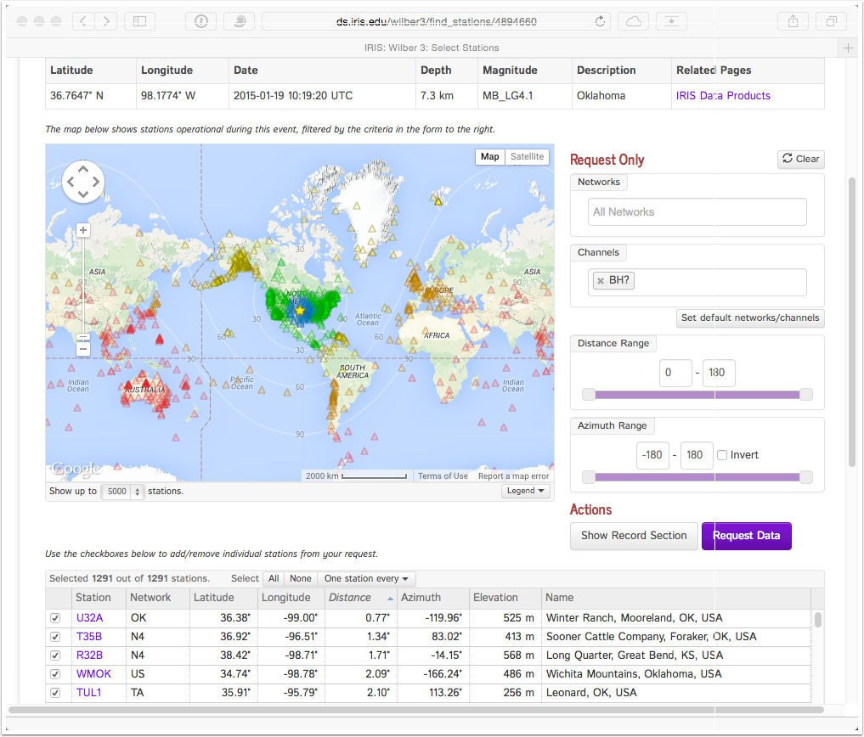Toggle the WMOK station checkbox
Viewport: 864px width, 737px height.
(x=55, y=674)
